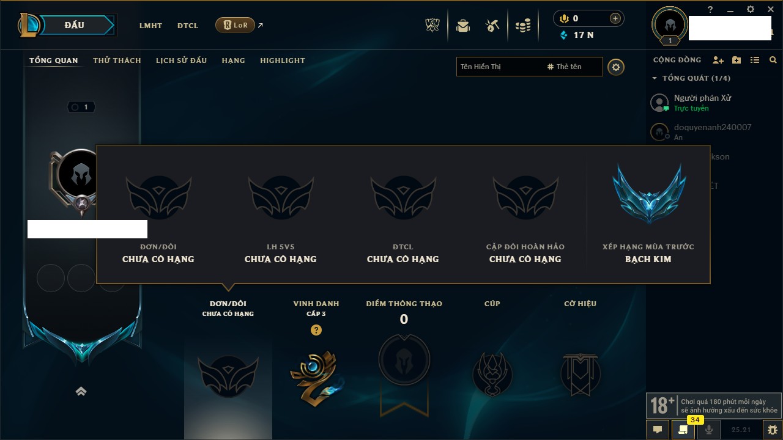Open the bug report icon
Image resolution: width=783 pixels, height=440 pixels.
773,430
